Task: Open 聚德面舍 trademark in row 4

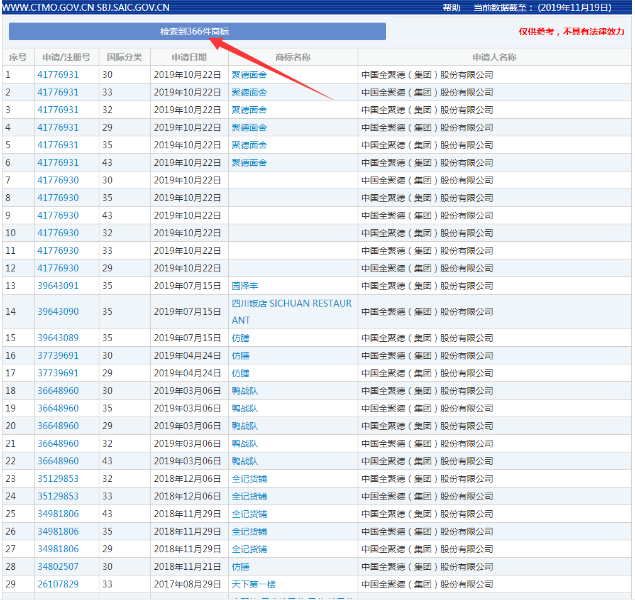Action: (249, 128)
